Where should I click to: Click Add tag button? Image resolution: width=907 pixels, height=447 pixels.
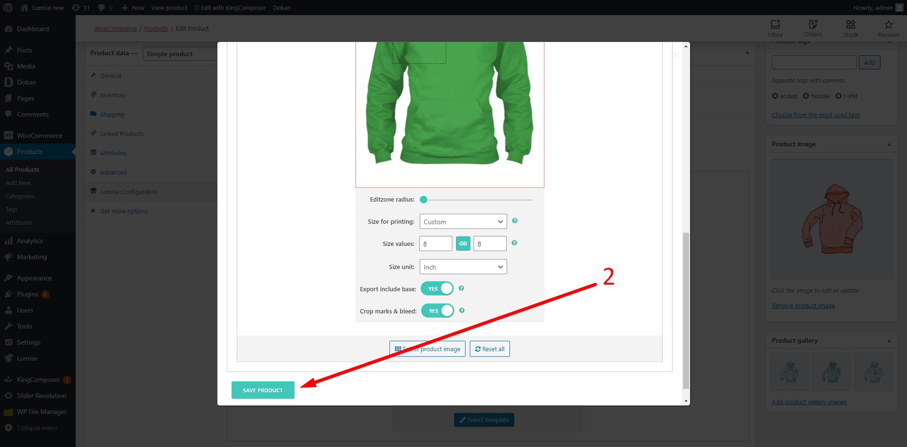pyautogui.click(x=870, y=62)
